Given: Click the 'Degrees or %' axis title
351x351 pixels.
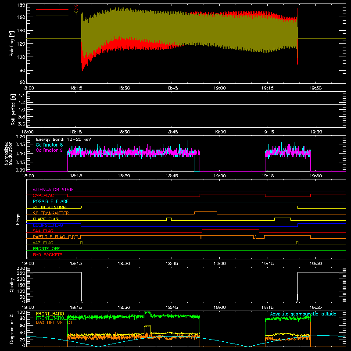Looking at the screenshot, I should click(12, 329).
